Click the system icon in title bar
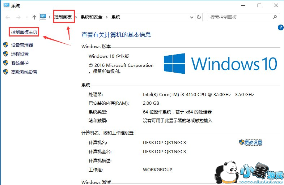This screenshot has height=185, width=284. point(7,6)
